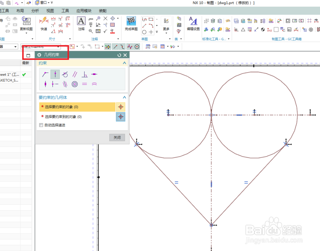Select the Parallel constraint icon

pyautogui.click(x=75, y=74)
